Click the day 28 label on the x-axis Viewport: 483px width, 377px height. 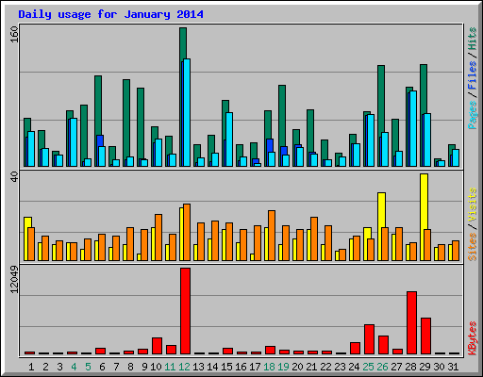(x=410, y=367)
